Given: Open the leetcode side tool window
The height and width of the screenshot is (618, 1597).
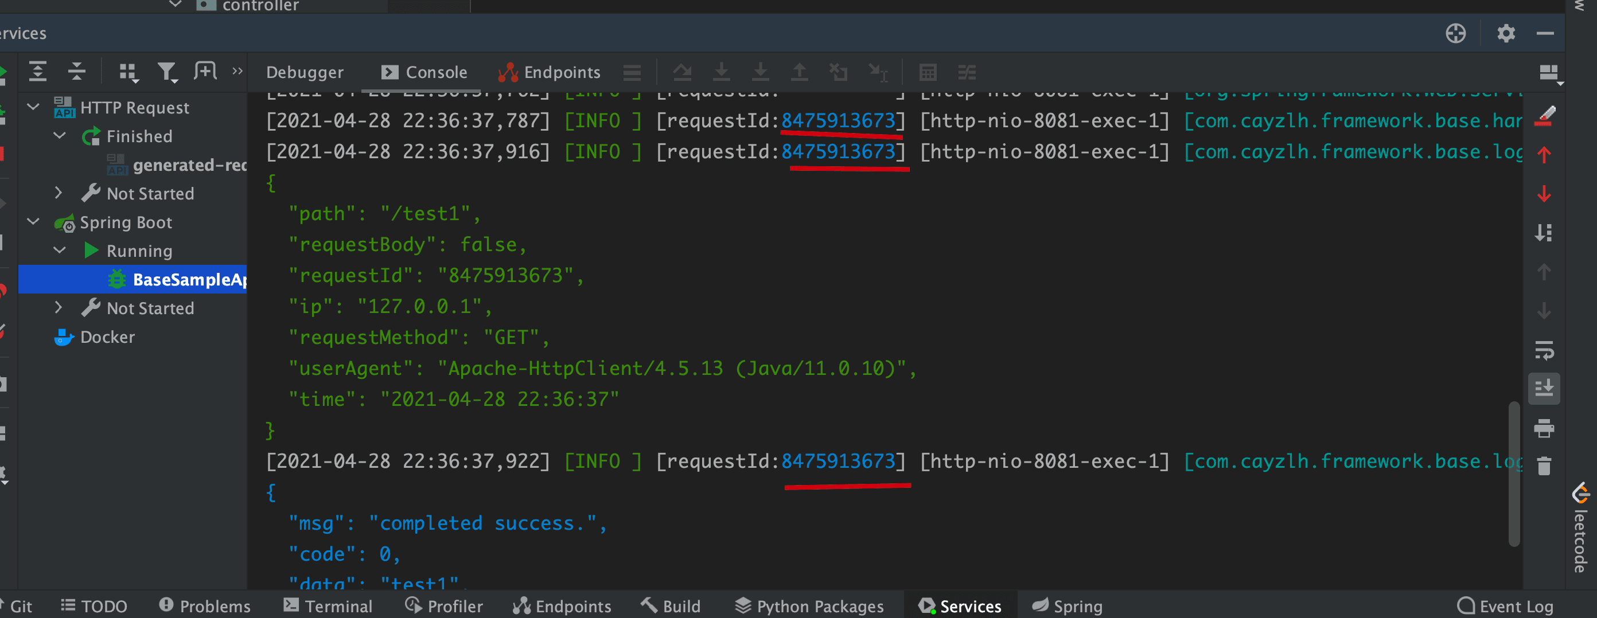Looking at the screenshot, I should coord(1580,527).
